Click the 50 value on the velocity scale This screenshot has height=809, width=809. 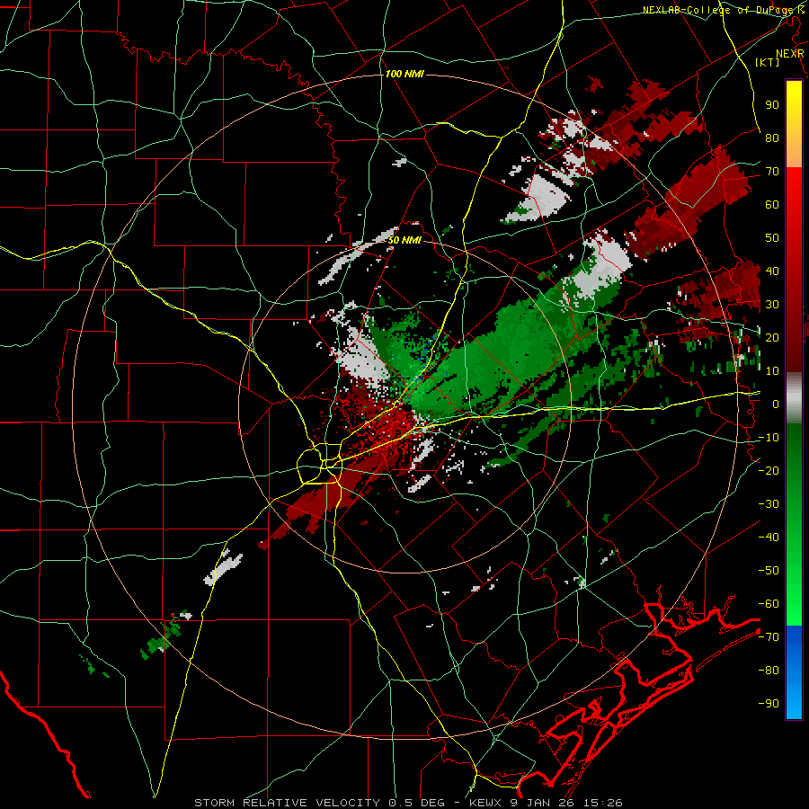(x=772, y=238)
